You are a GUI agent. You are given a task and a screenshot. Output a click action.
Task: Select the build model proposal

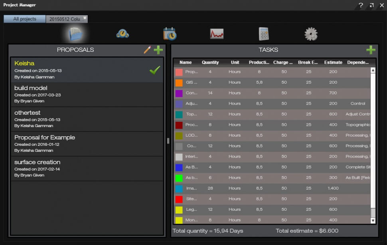[x=87, y=95]
